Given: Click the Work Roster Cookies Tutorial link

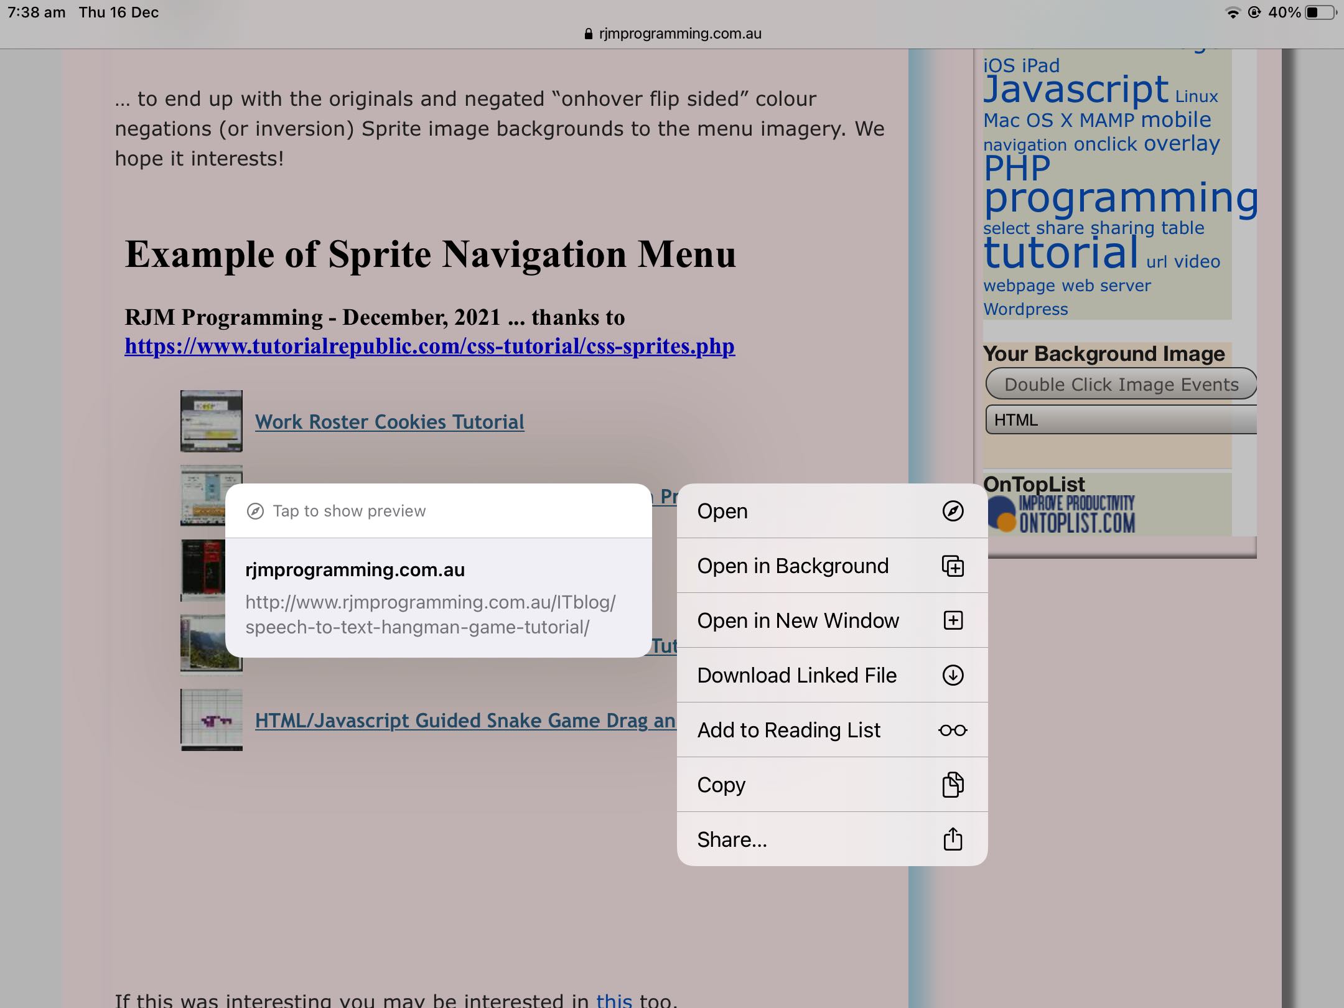Looking at the screenshot, I should [388, 421].
